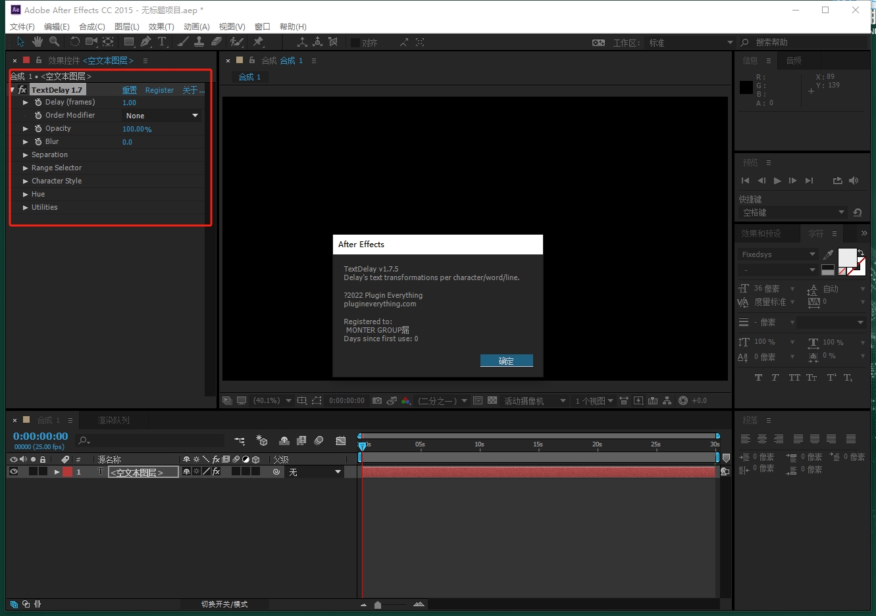876x616 pixels.
Task: Click the eyedropper in Character panel
Action: [x=829, y=254]
